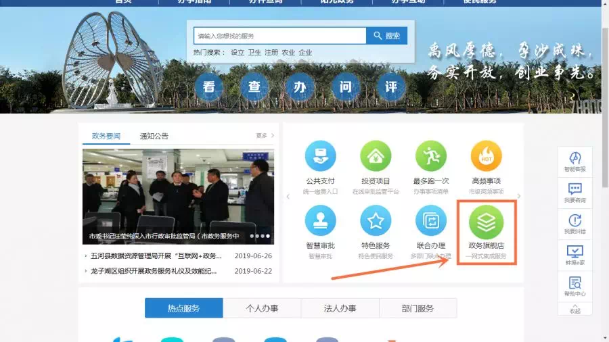This screenshot has height=342, width=609.
Task: Click the 搜索 search button
Action: click(x=387, y=36)
